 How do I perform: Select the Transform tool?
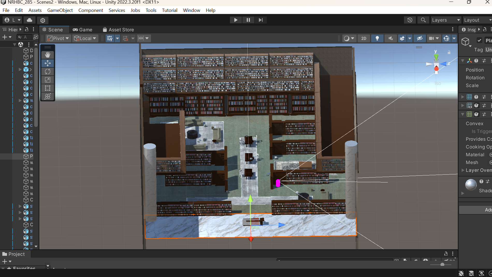[x=48, y=96]
